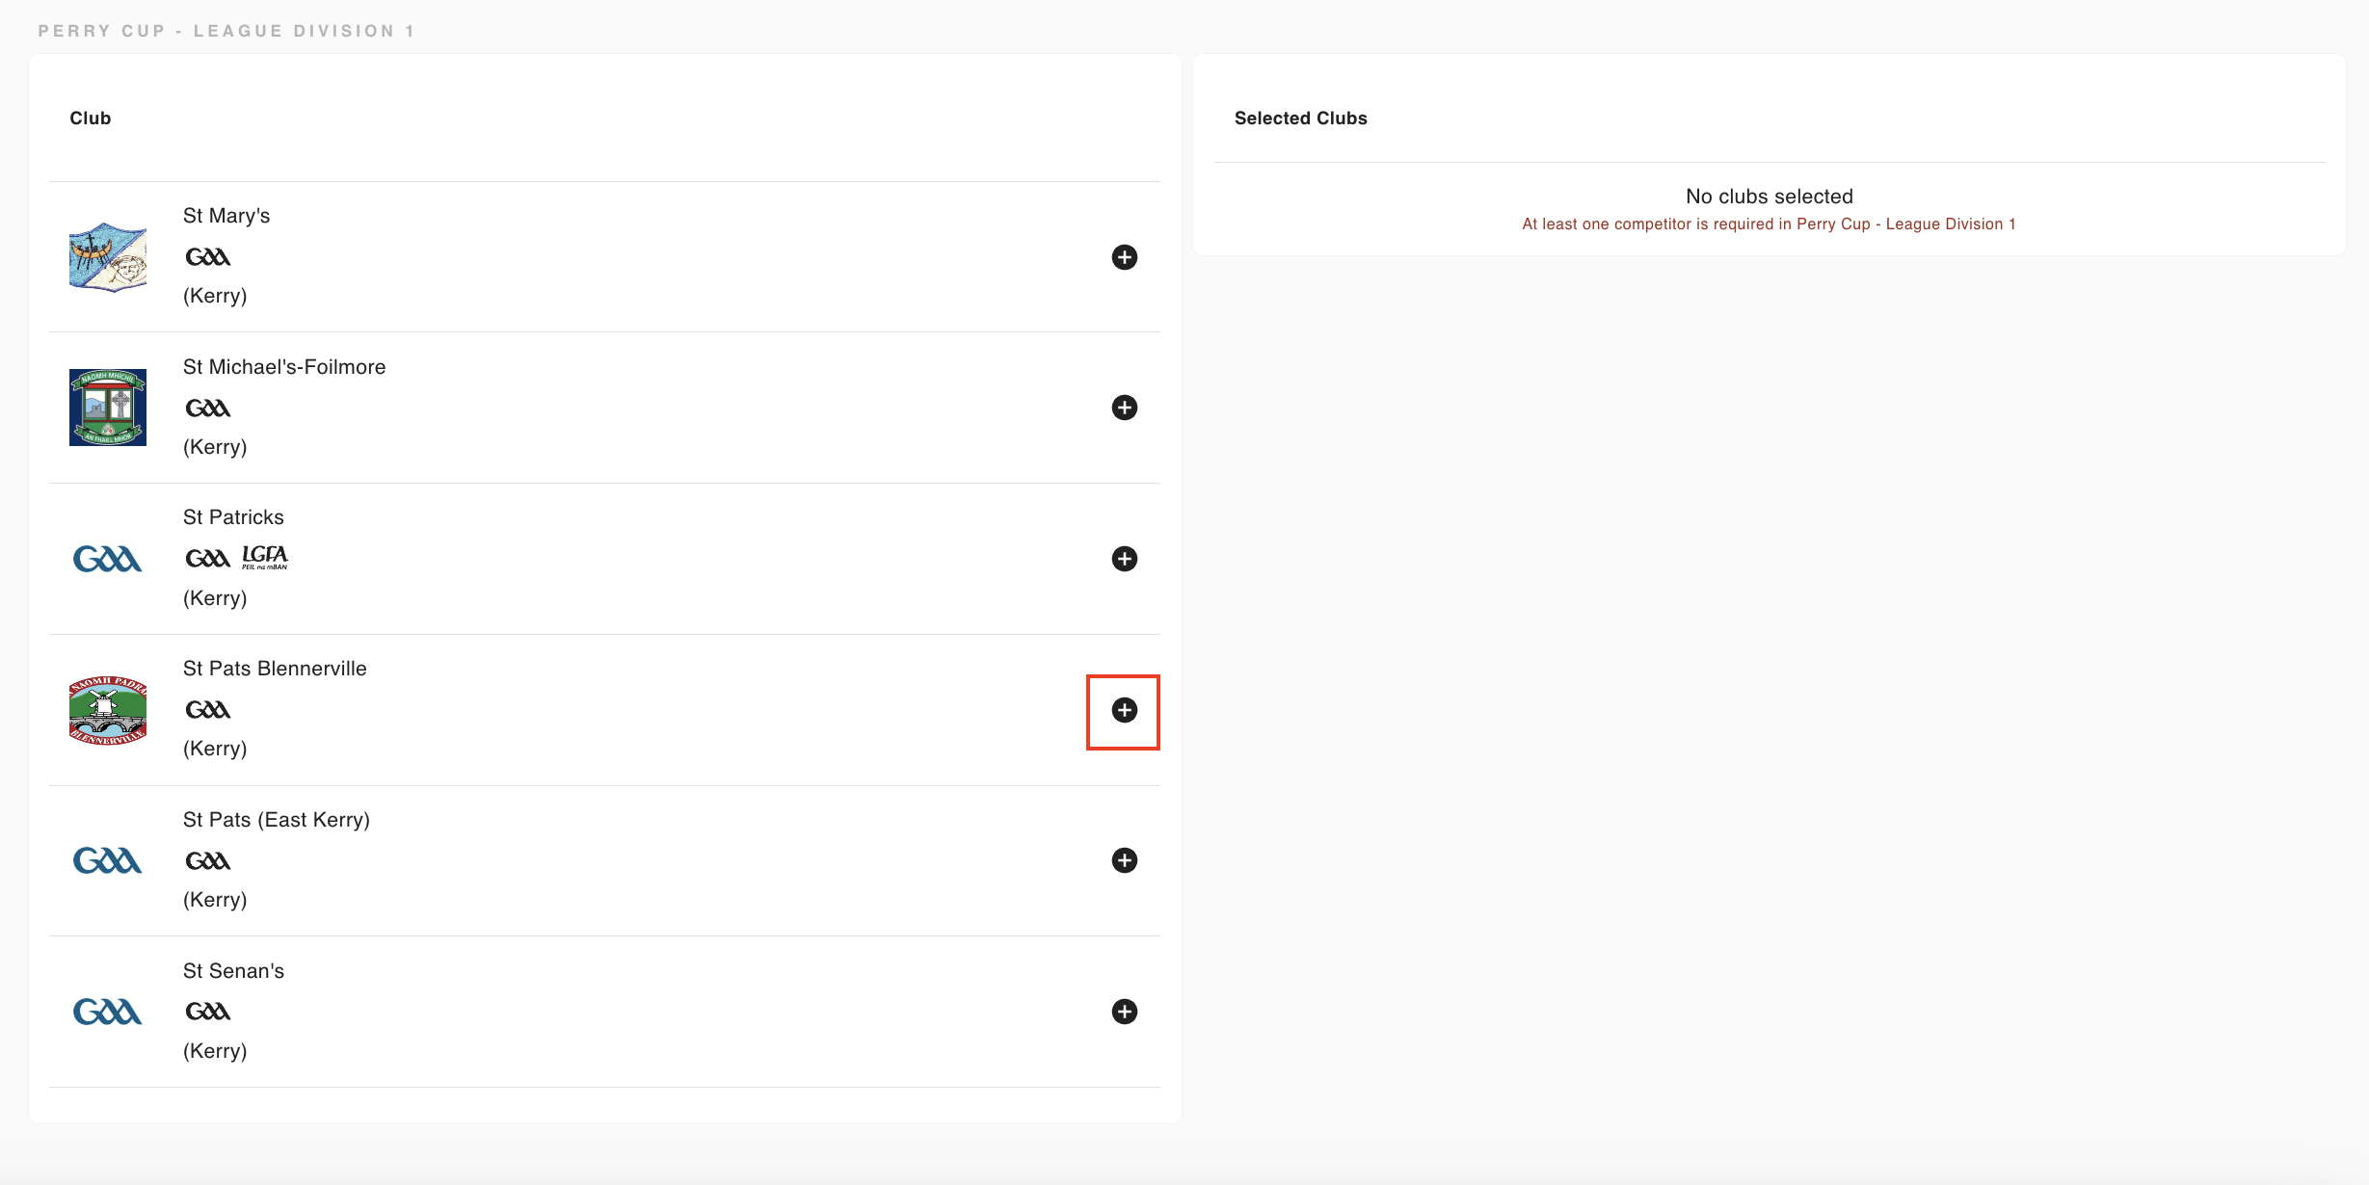Add St Mary's club with plus icon
Screen dimensions: 2369x1185
pyautogui.click(x=1124, y=257)
